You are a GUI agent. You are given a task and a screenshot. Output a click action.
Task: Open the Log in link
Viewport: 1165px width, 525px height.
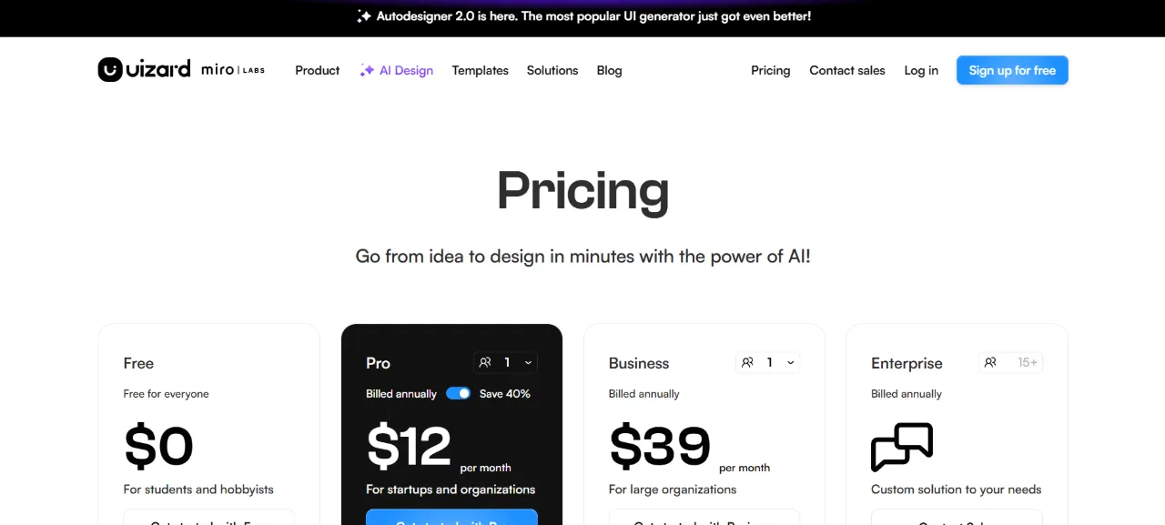[x=921, y=70]
